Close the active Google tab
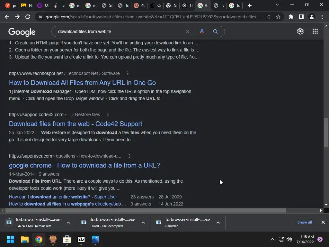The height and width of the screenshot is (247, 329). click(206, 5)
